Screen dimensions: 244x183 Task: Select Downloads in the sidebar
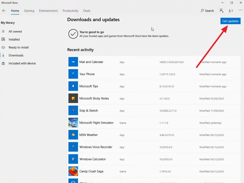[16, 55]
